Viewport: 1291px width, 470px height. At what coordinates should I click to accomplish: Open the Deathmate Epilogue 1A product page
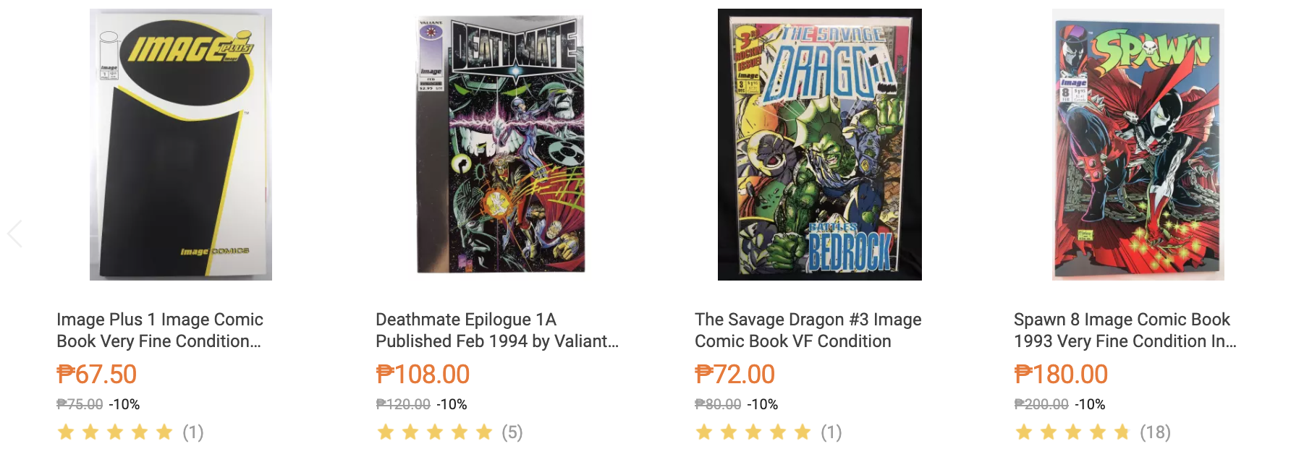click(x=497, y=330)
